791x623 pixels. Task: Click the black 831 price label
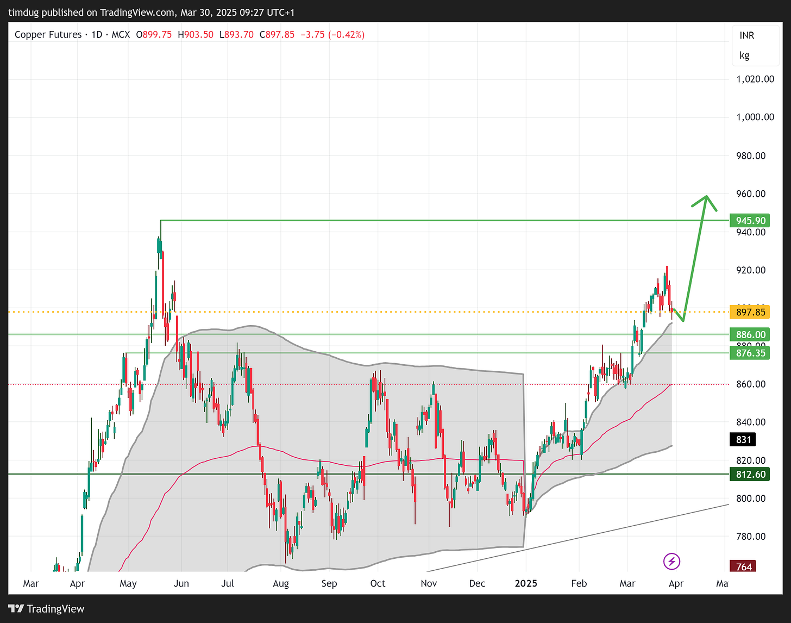(x=744, y=440)
